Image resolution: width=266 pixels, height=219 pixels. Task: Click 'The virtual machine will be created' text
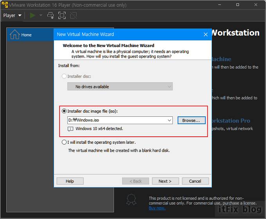119,150
